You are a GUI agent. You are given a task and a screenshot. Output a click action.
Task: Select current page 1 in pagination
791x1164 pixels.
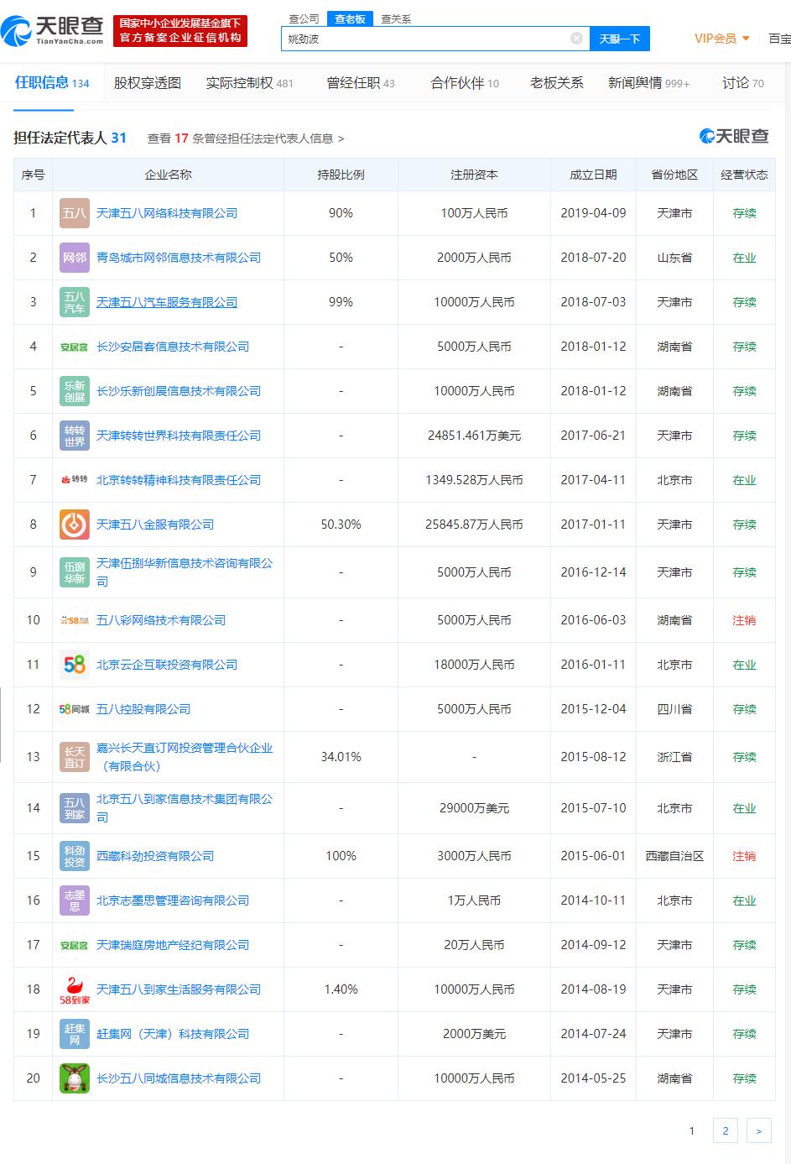(692, 1130)
